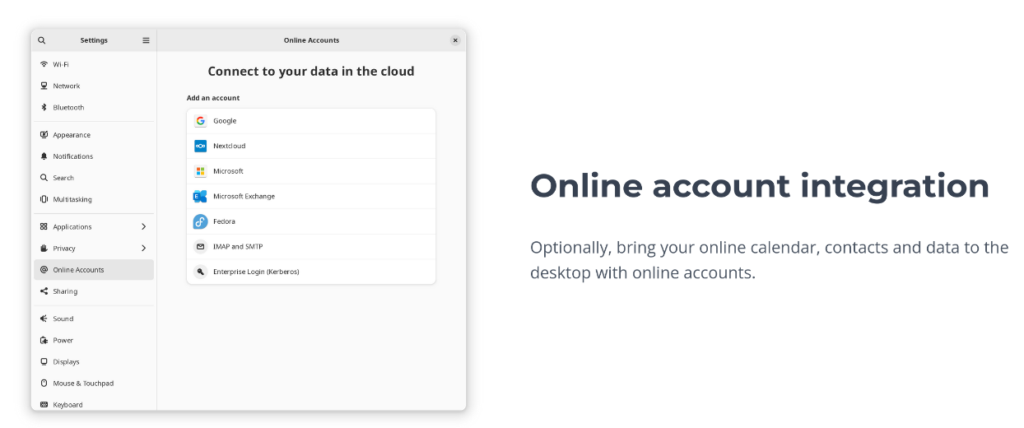The height and width of the screenshot is (428, 1024).
Task: Click the Applications grid icon
Action: (44, 226)
